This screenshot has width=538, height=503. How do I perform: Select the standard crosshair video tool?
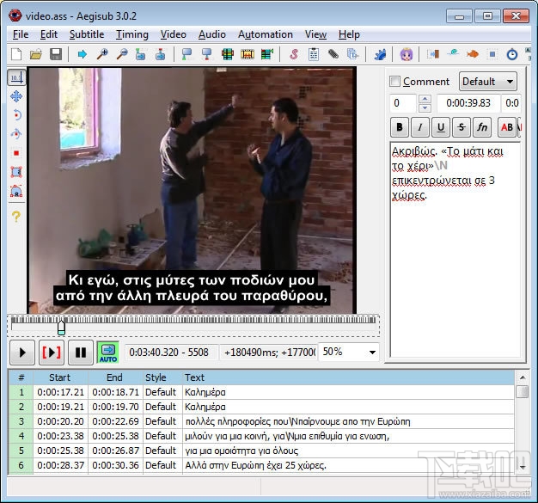click(16, 77)
